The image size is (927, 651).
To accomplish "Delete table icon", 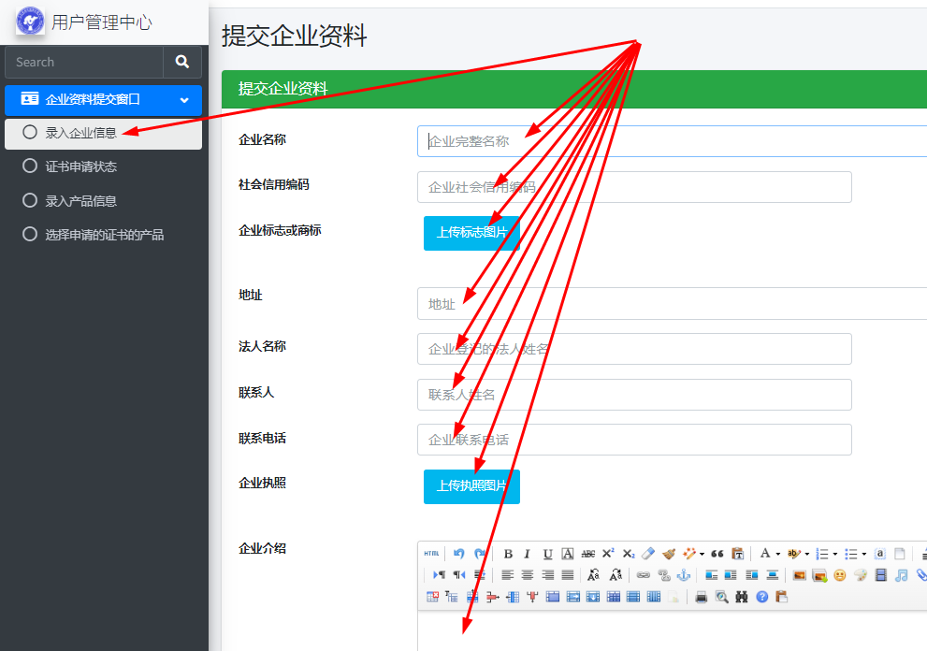I will point(432,597).
